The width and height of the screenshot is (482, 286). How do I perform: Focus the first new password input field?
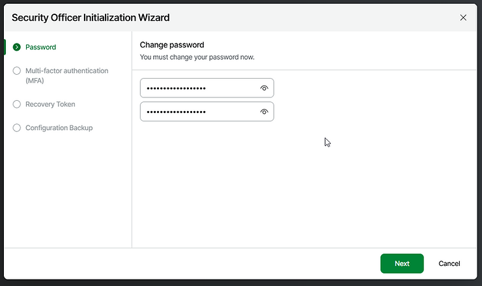[x=195, y=88]
